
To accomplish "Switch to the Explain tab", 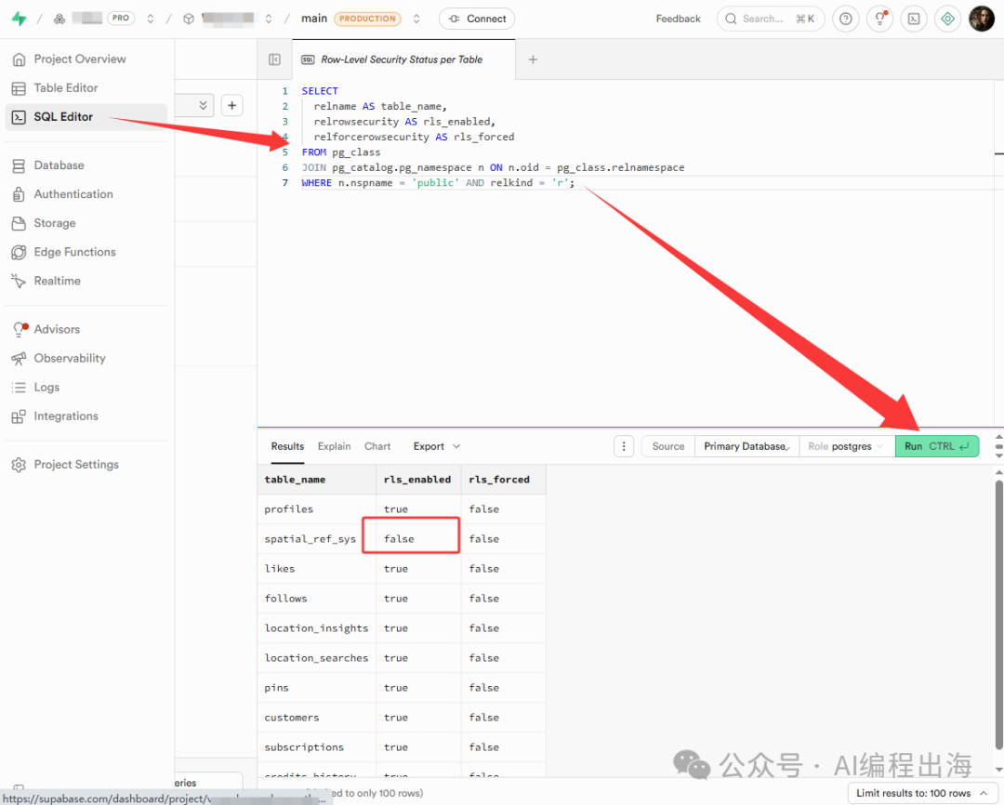I will pyautogui.click(x=335, y=446).
